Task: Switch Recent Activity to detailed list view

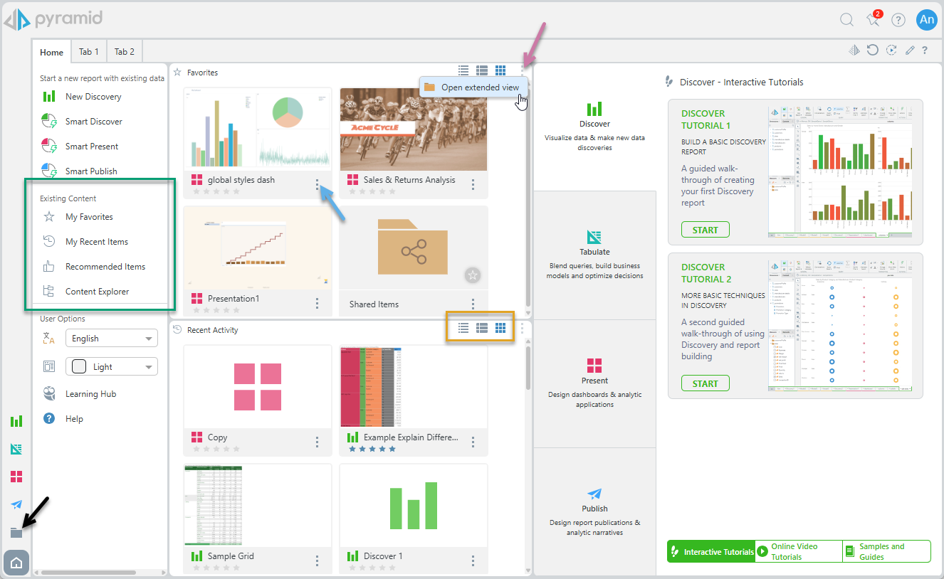Action: click(x=482, y=328)
